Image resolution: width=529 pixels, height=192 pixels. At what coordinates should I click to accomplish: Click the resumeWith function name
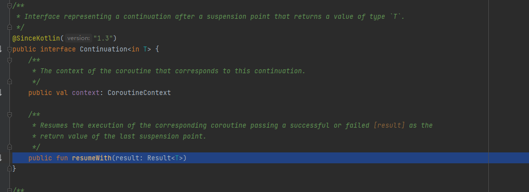[92, 158]
